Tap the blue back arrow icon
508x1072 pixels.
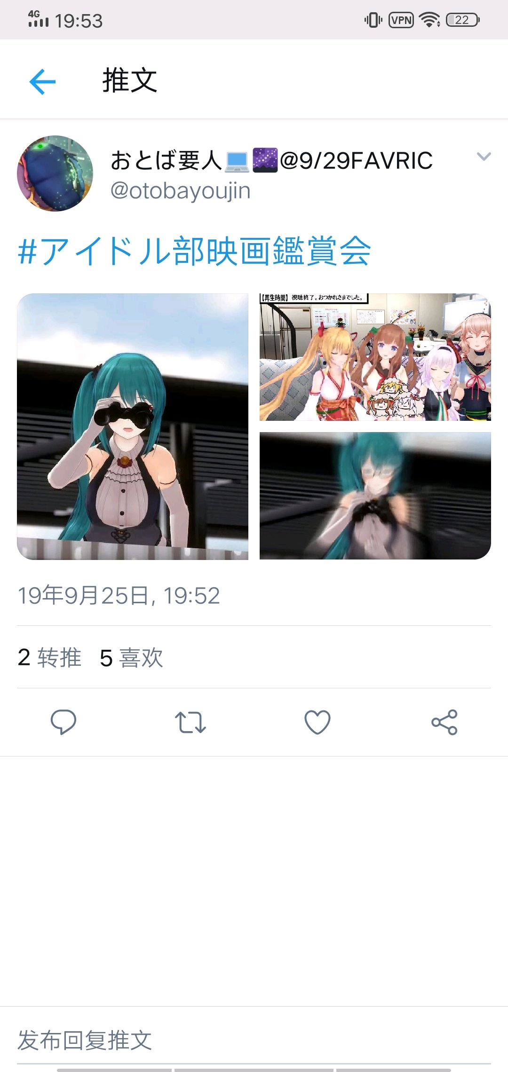42,81
